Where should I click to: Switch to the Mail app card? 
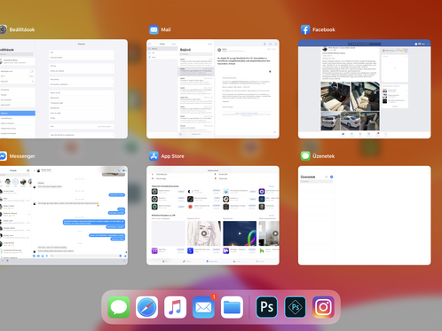[213, 89]
